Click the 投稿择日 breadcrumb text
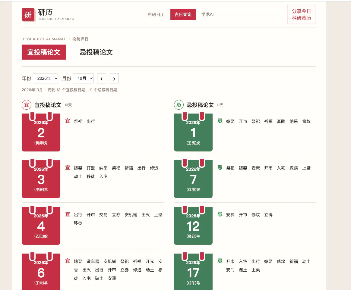Viewport: 351px width, 290px height. pyautogui.click(x=81, y=39)
